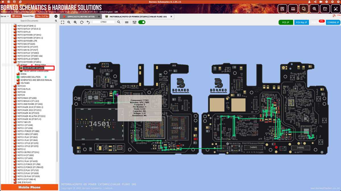The width and height of the screenshot is (341, 191).
Task: Expand the MOTO K5 folder
Action: tap(15, 86)
